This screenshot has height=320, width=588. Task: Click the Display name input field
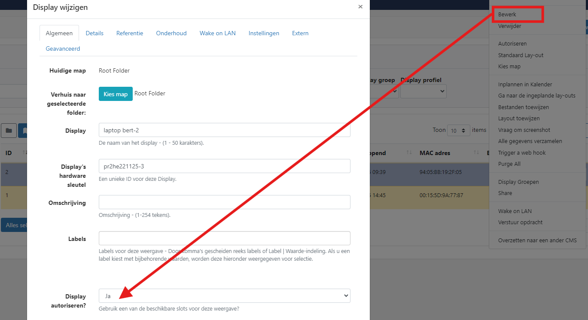click(224, 130)
